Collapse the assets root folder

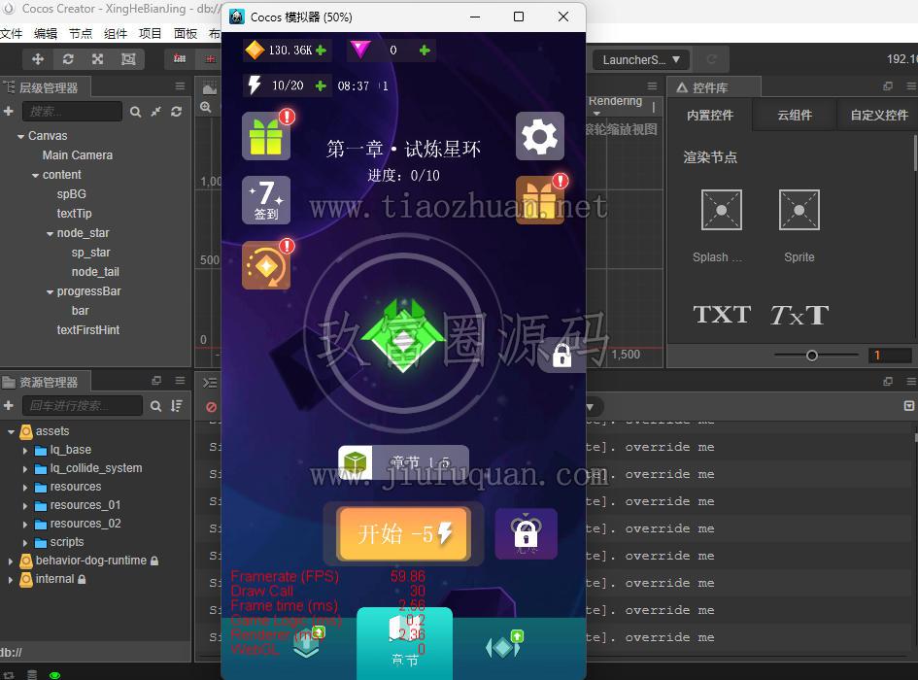[11, 431]
